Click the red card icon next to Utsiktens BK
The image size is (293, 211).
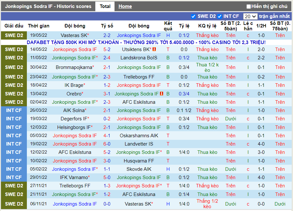click(x=154, y=49)
